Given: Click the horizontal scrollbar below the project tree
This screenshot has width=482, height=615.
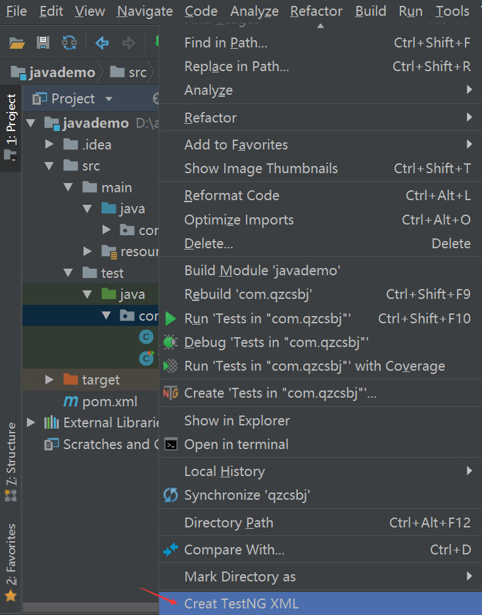Looking at the screenshot, I should coord(91,606).
